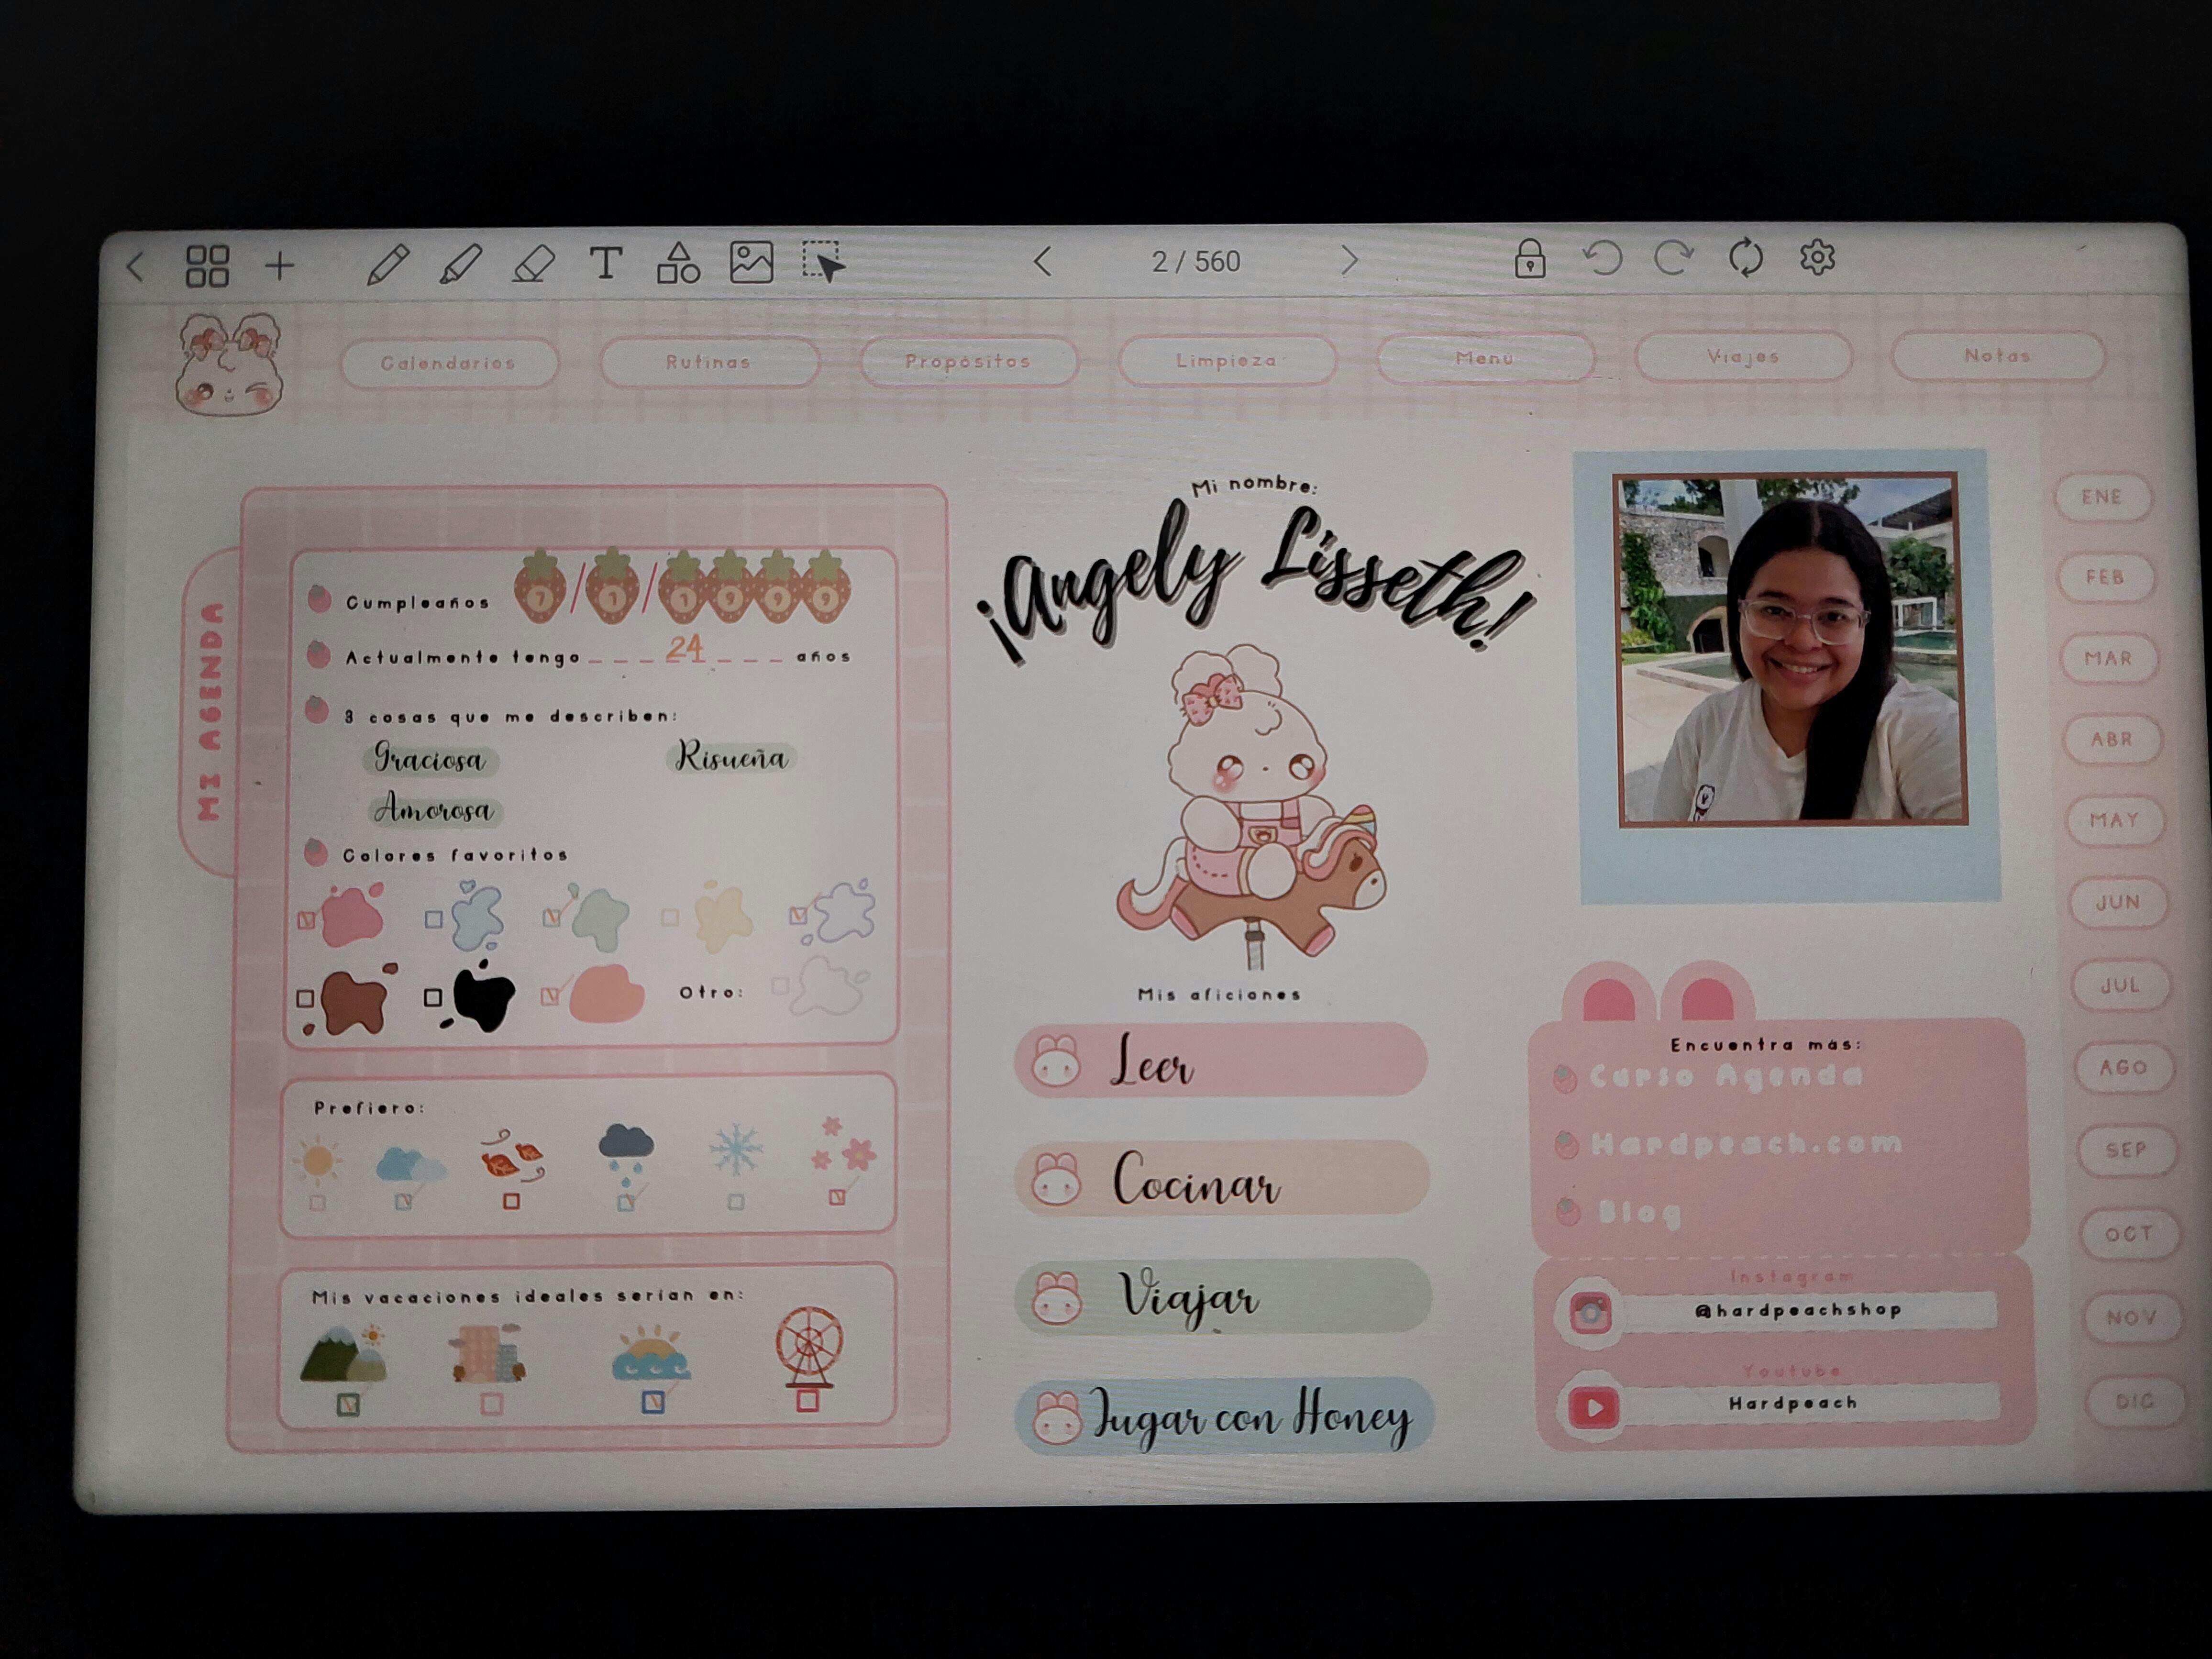The height and width of the screenshot is (1659, 2212).
Task: Toggle the lock icon
Action: pos(1529,259)
